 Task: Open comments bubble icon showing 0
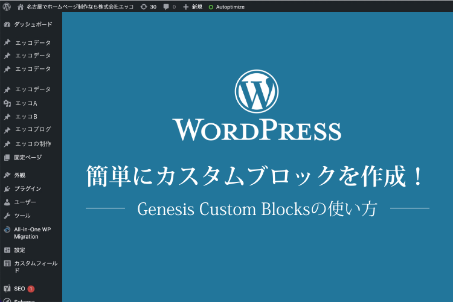pos(170,7)
